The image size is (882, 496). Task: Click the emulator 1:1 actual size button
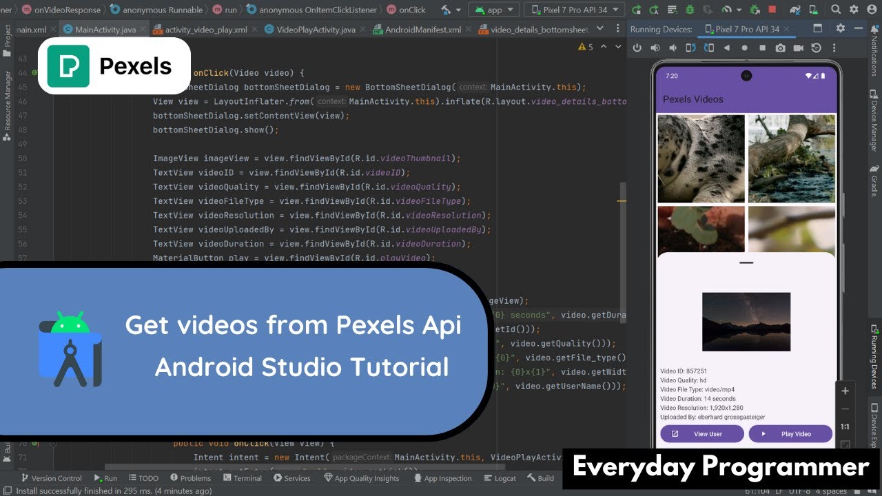pos(845,427)
